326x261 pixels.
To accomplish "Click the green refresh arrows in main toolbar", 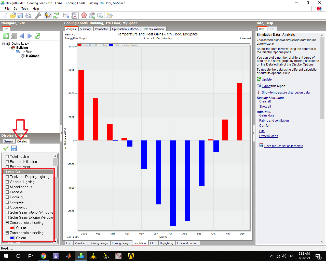I will click(x=56, y=16).
